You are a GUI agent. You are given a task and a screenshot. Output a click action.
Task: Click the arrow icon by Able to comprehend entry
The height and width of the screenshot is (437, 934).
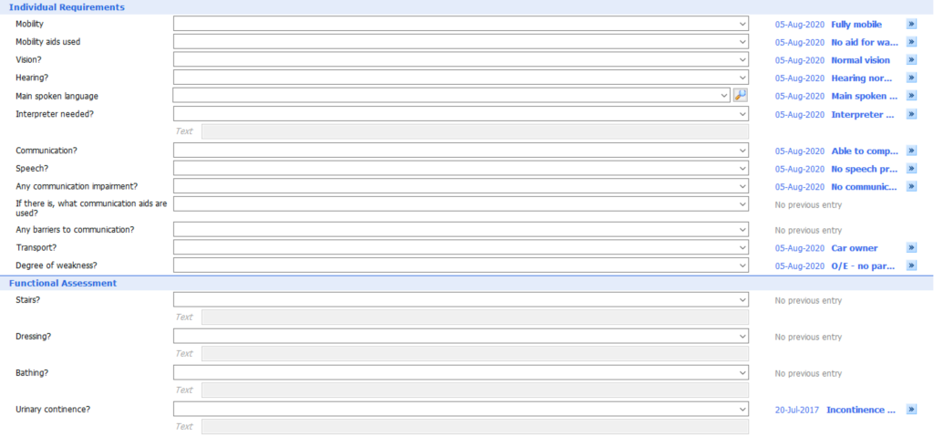(911, 151)
